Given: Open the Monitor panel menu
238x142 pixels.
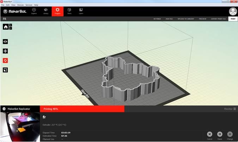Looking at the screenshot, I should point(230,109).
